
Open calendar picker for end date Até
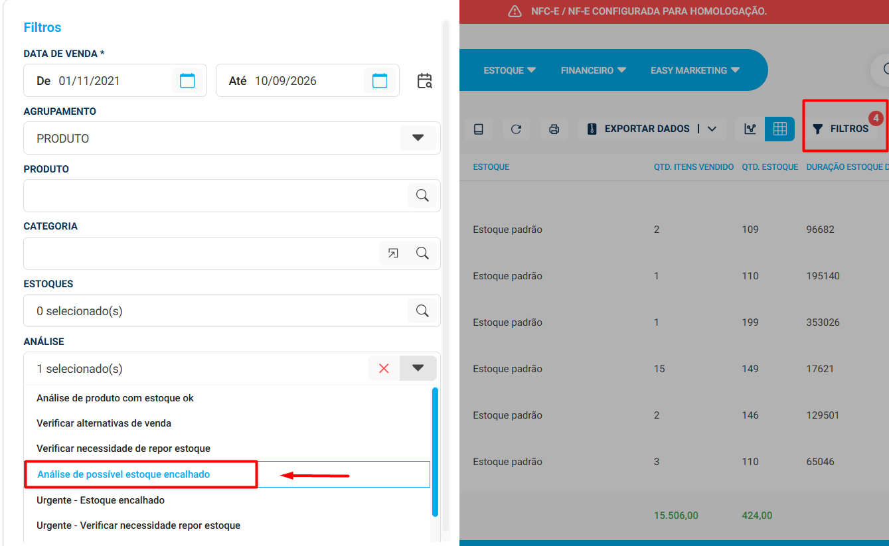(x=380, y=81)
